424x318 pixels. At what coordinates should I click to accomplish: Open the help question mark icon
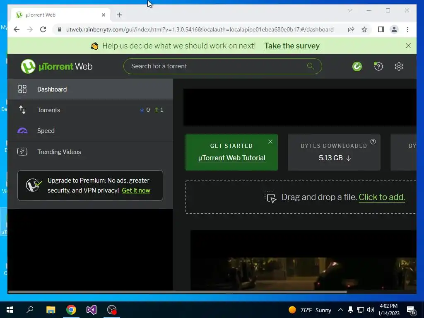[378, 66]
